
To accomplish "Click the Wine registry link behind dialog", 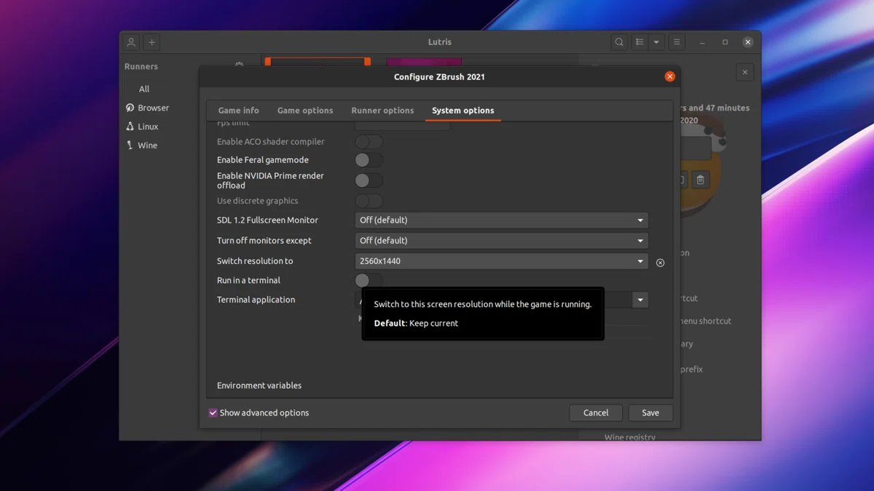I will pos(630,437).
